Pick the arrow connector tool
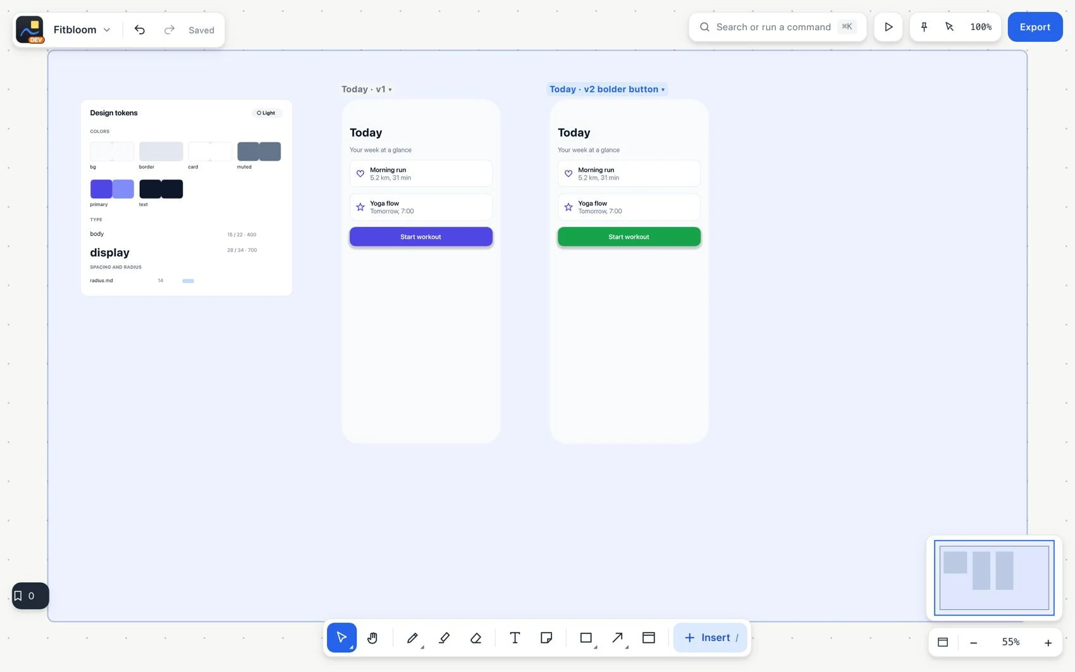This screenshot has width=1075, height=672. [x=618, y=637]
